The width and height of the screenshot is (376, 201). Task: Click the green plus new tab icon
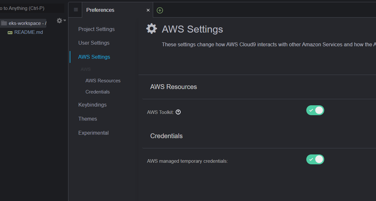click(x=160, y=10)
